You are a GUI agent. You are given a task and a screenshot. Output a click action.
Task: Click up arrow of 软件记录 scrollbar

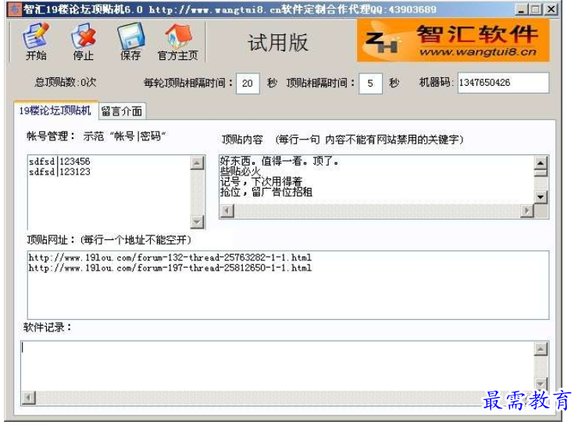[x=541, y=349]
